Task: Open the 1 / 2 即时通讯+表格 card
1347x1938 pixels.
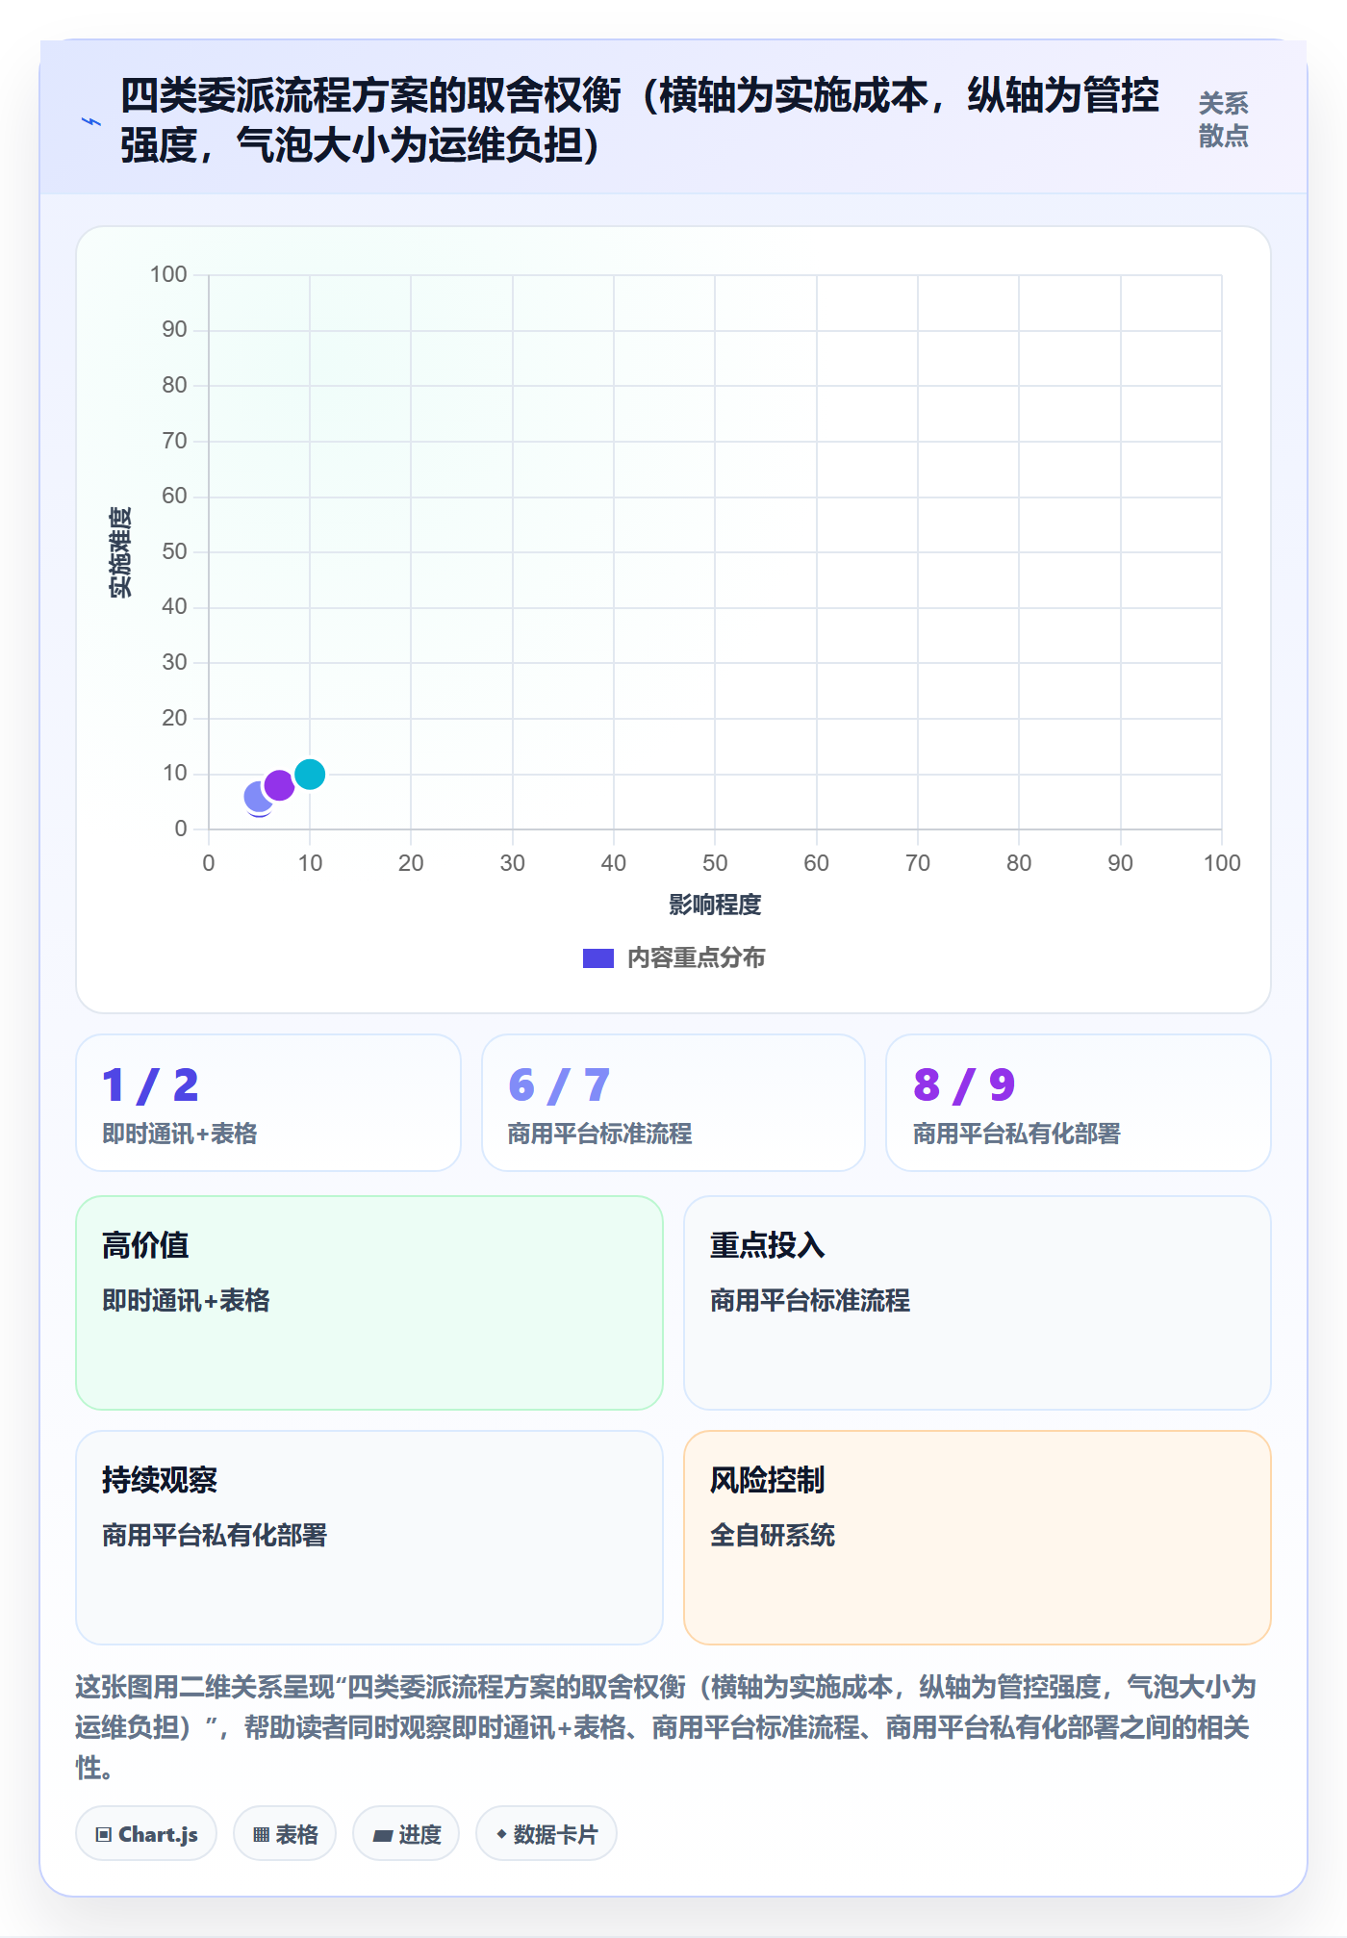Action: coord(268,1103)
